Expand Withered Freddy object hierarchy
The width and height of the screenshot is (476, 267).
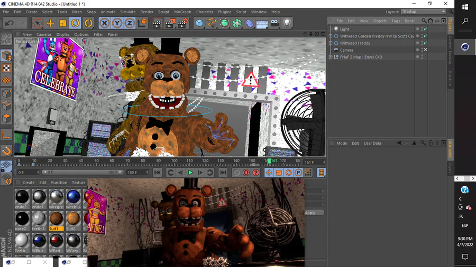pyautogui.click(x=331, y=43)
